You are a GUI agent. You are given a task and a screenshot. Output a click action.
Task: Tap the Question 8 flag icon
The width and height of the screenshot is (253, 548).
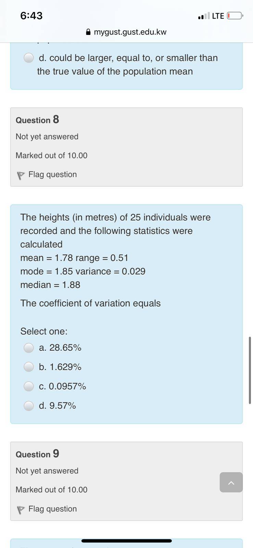click(x=21, y=175)
